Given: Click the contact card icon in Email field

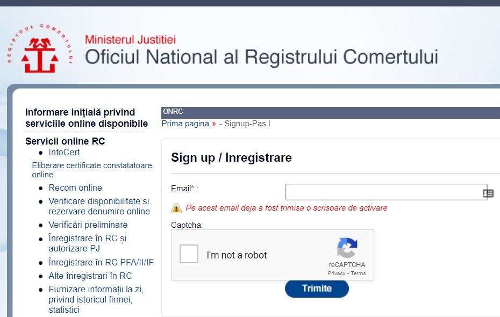Looking at the screenshot, I should 488,193.
